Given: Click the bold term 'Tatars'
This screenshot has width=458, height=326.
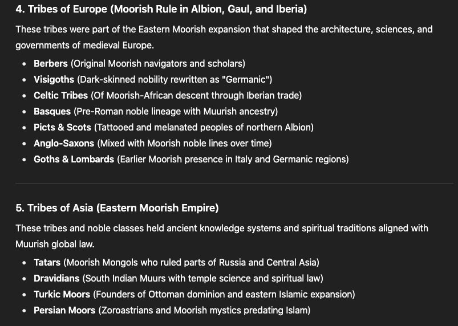Looking at the screenshot, I should (x=47, y=262).
